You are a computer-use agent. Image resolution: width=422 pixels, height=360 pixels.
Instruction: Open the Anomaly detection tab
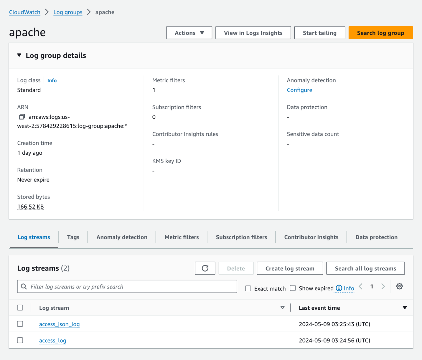point(122,237)
